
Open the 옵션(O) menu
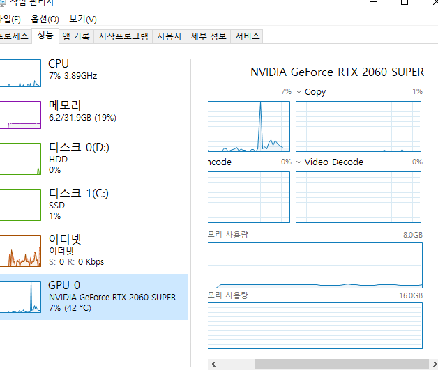point(45,20)
